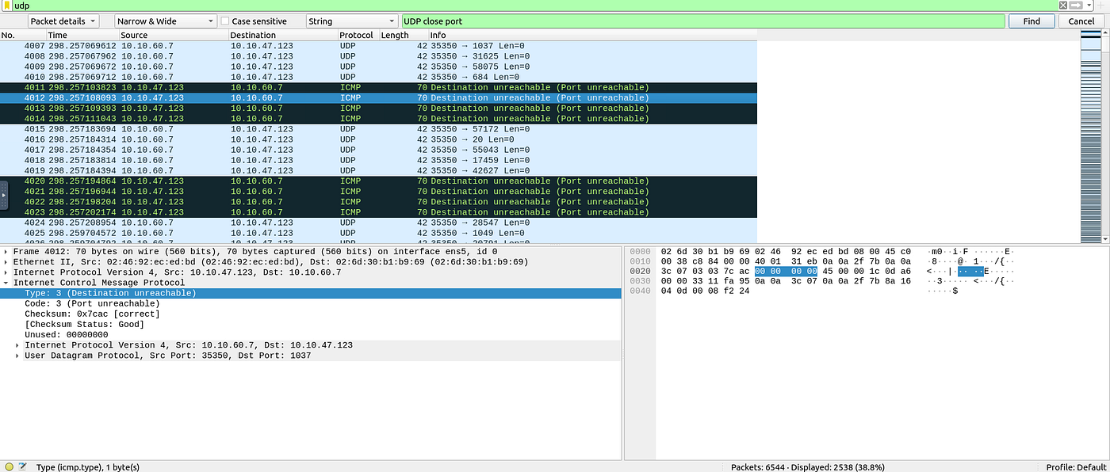Image resolution: width=1110 pixels, height=472 pixels.
Task: Open the Packet details search-in dropdown
Action: [63, 21]
